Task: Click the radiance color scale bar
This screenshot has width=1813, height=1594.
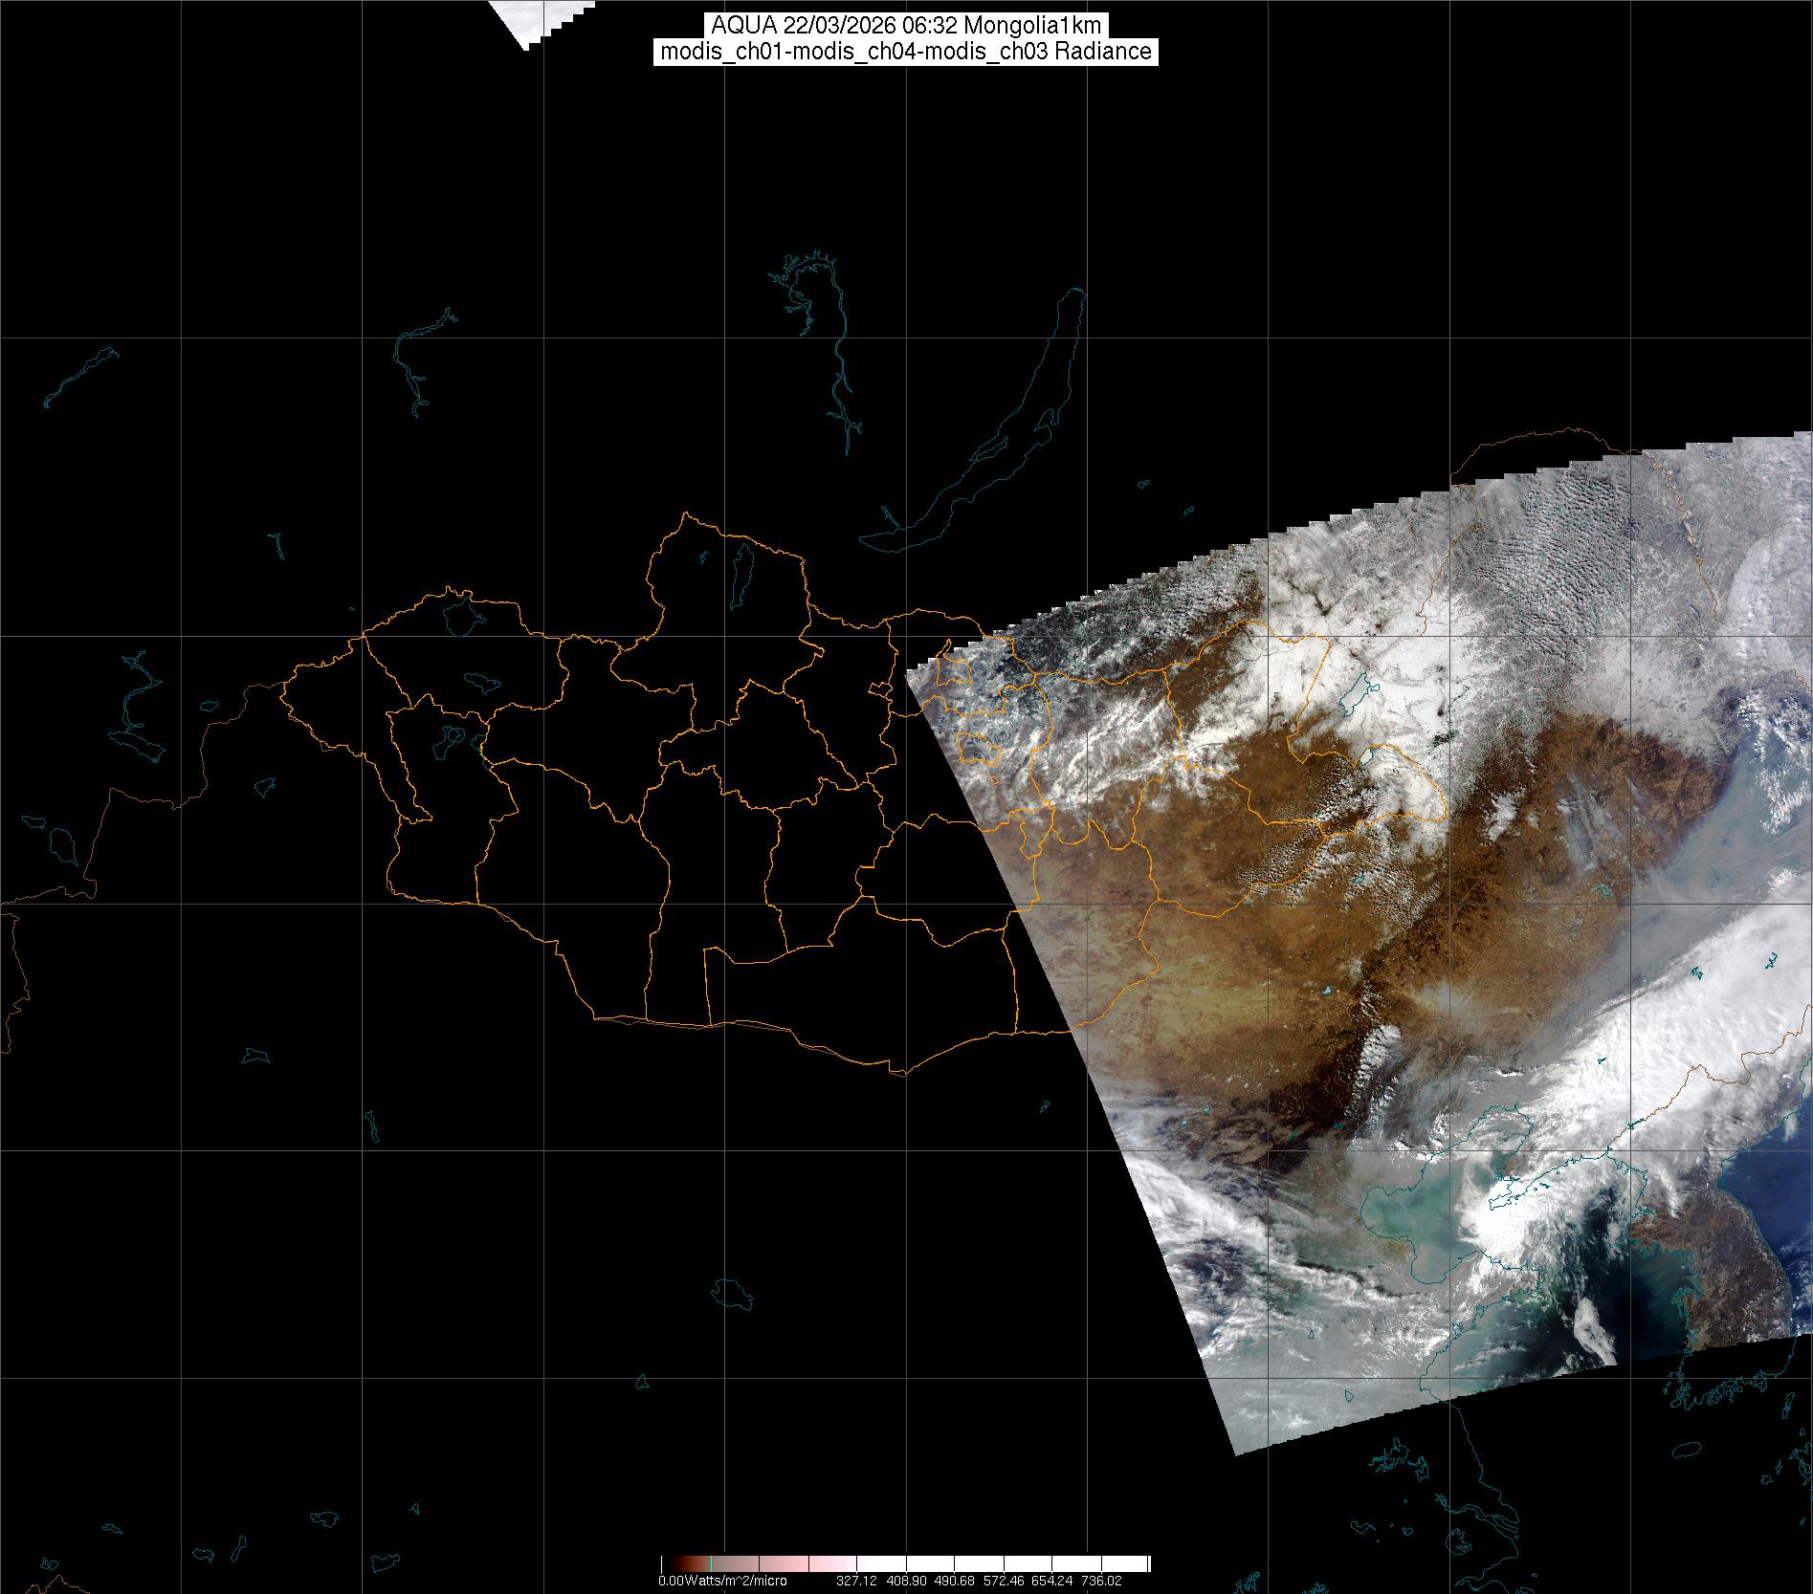Action: tap(905, 1564)
